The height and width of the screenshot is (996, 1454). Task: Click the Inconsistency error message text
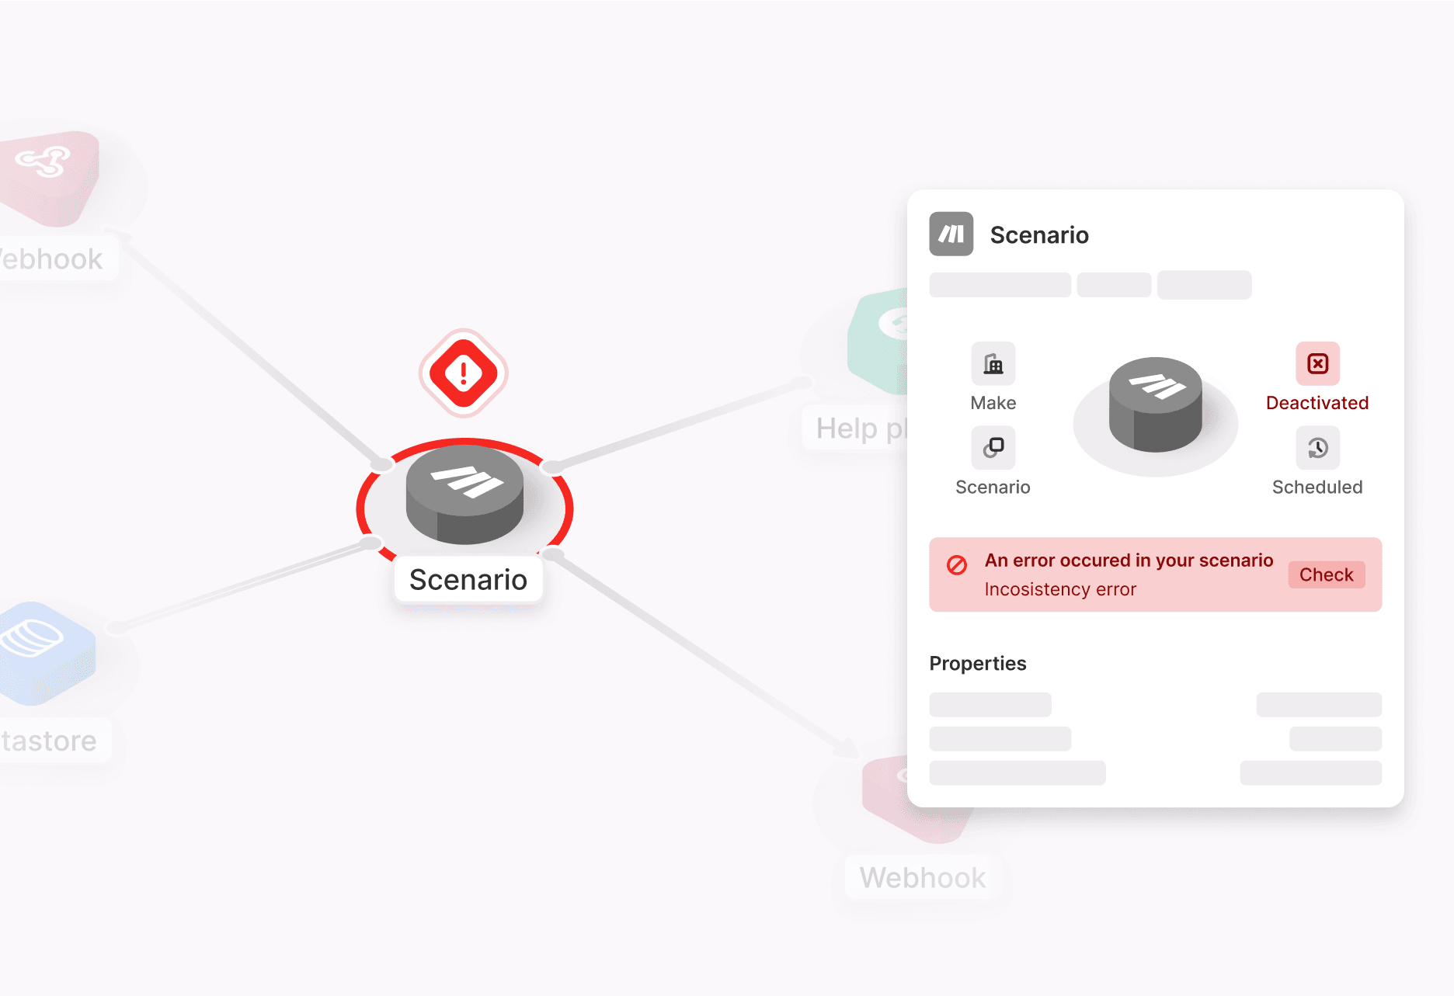click(1059, 589)
